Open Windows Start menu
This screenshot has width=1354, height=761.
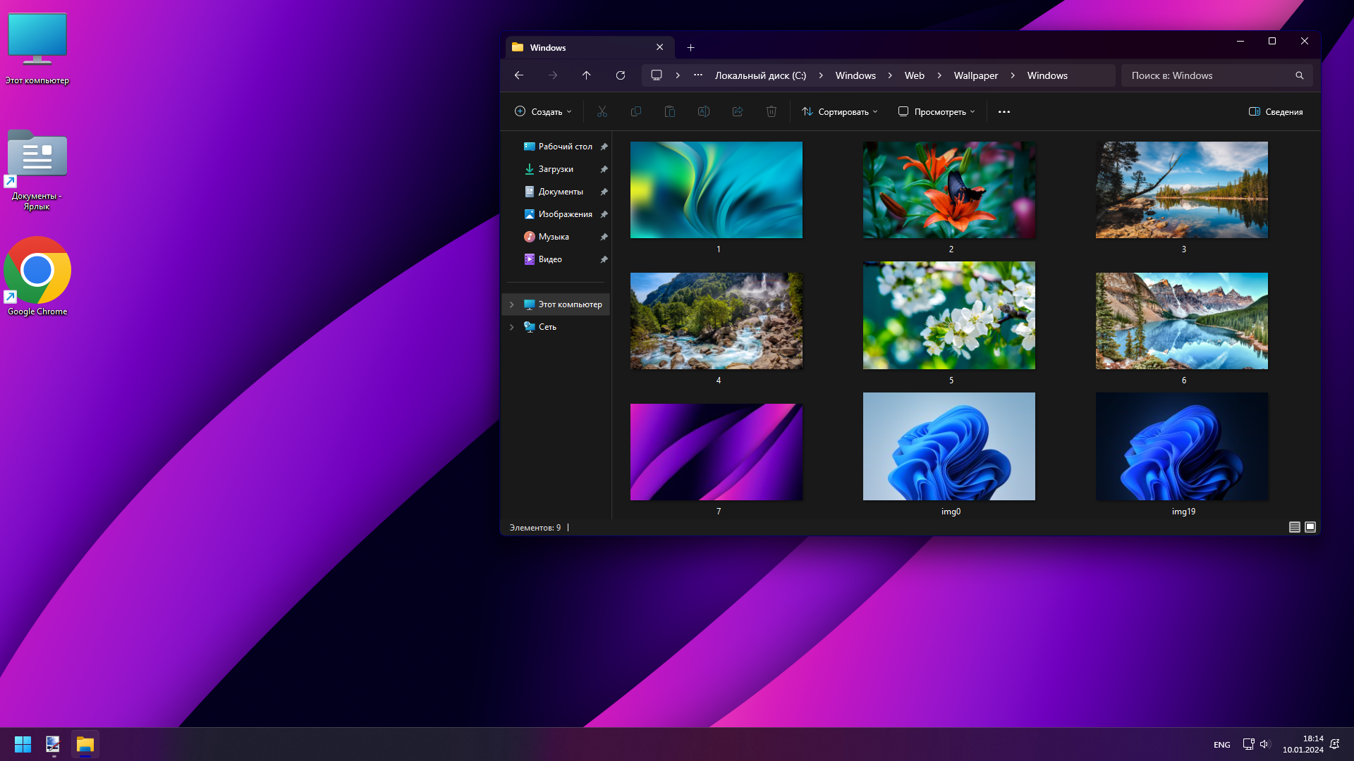[23, 744]
